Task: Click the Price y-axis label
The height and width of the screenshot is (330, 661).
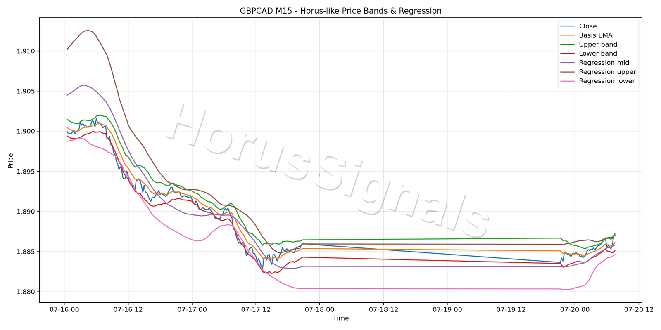Action: pos(11,161)
